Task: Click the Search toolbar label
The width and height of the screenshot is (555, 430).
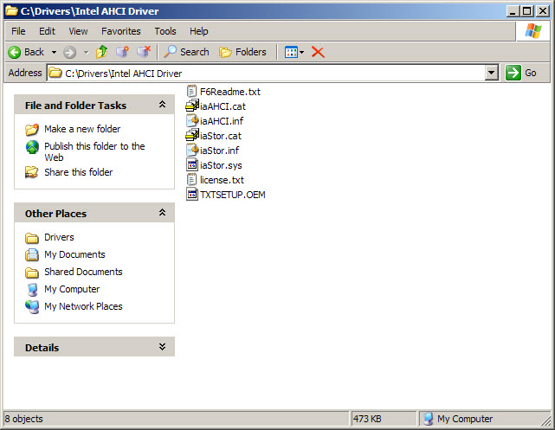Action: tap(194, 52)
